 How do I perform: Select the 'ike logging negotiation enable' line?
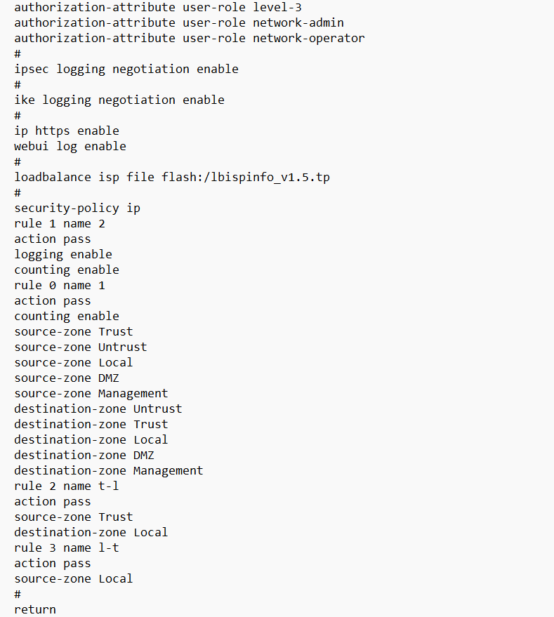[x=119, y=100]
